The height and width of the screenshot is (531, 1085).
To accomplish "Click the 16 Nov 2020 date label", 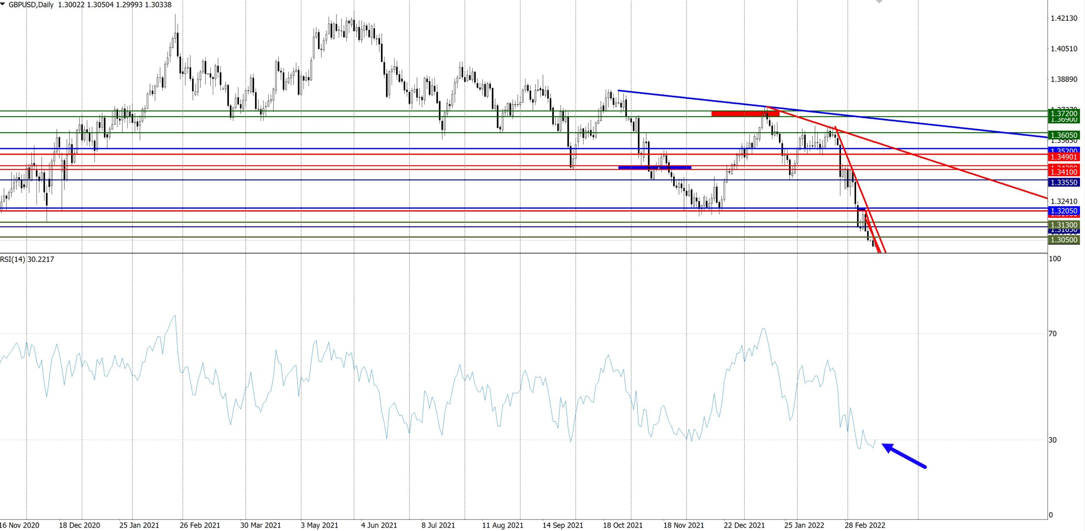I will (x=20, y=525).
